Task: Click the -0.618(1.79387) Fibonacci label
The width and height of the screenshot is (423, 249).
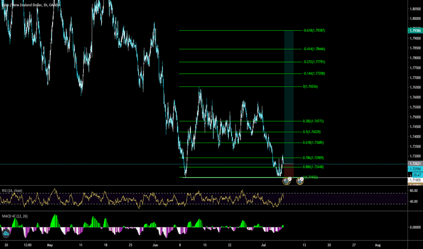Action: pyautogui.click(x=314, y=30)
